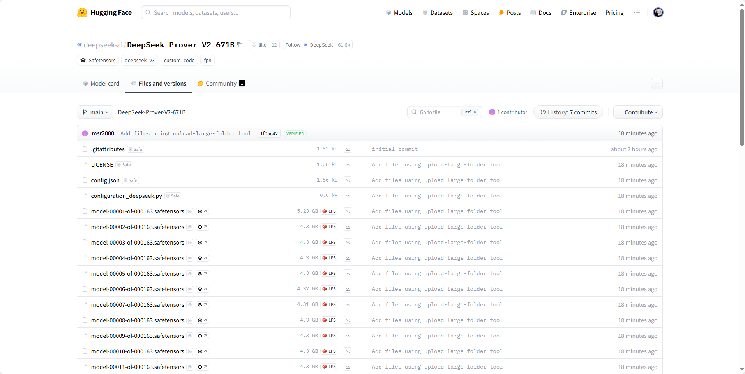Open safetensors viewer for model-00003 file
The width and height of the screenshot is (745, 374).
click(202, 243)
